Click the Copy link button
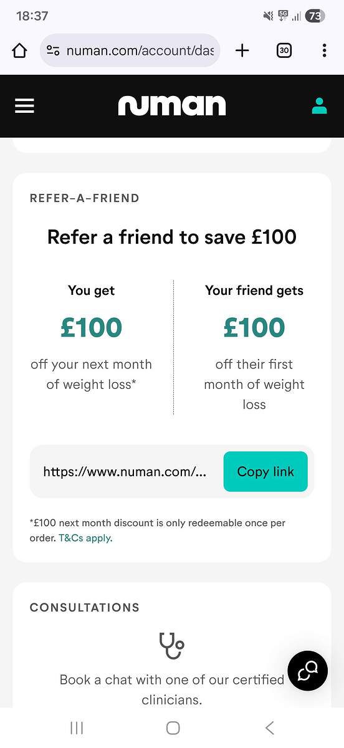Image resolution: width=344 pixels, height=748 pixels. (265, 471)
